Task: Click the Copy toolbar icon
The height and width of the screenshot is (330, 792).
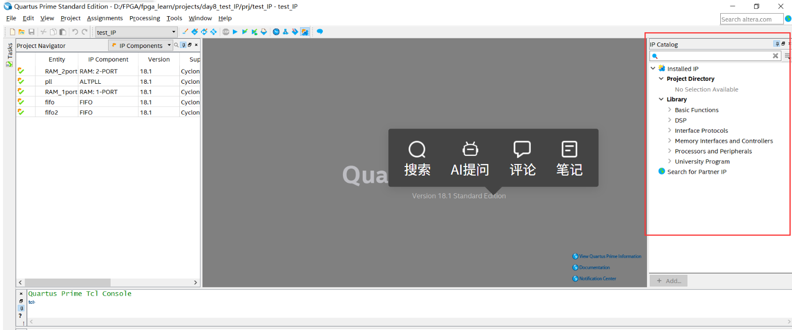Action: pyautogui.click(x=53, y=32)
